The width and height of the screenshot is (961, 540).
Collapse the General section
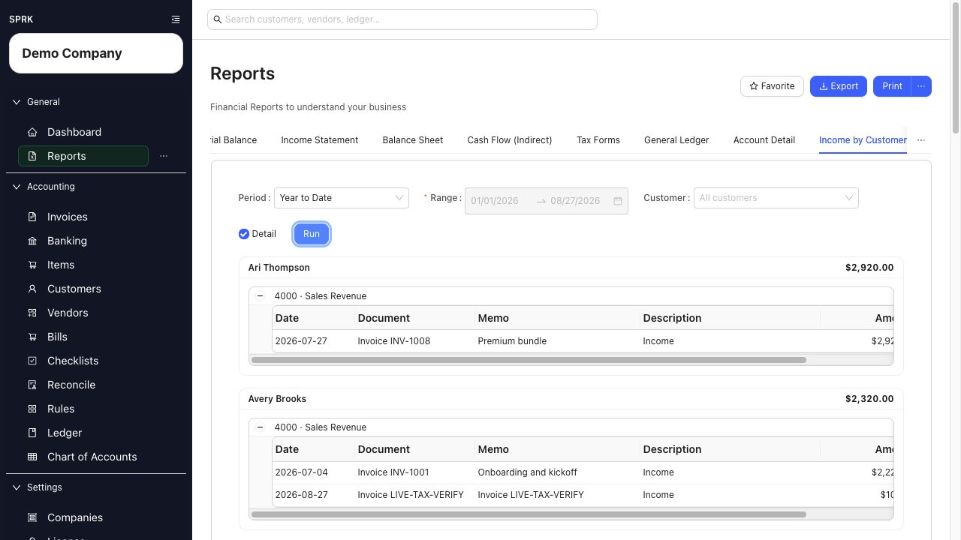pyautogui.click(x=17, y=102)
